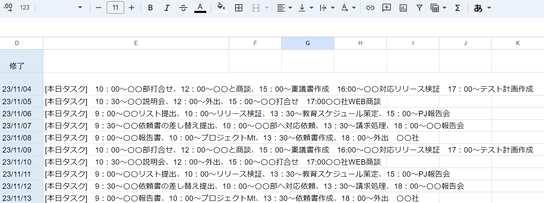544x203 pixels.
Task: Select task text in the 23/11/07 row
Action: [254, 125]
